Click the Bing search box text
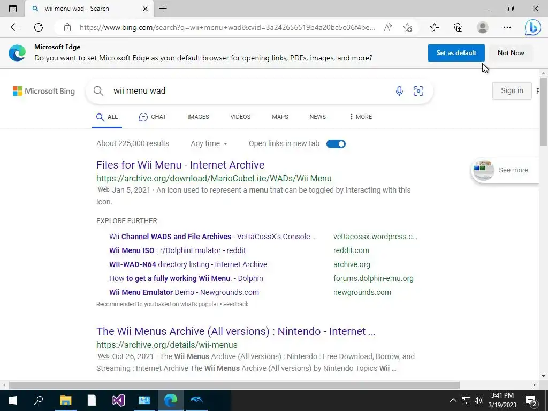 coord(140,91)
